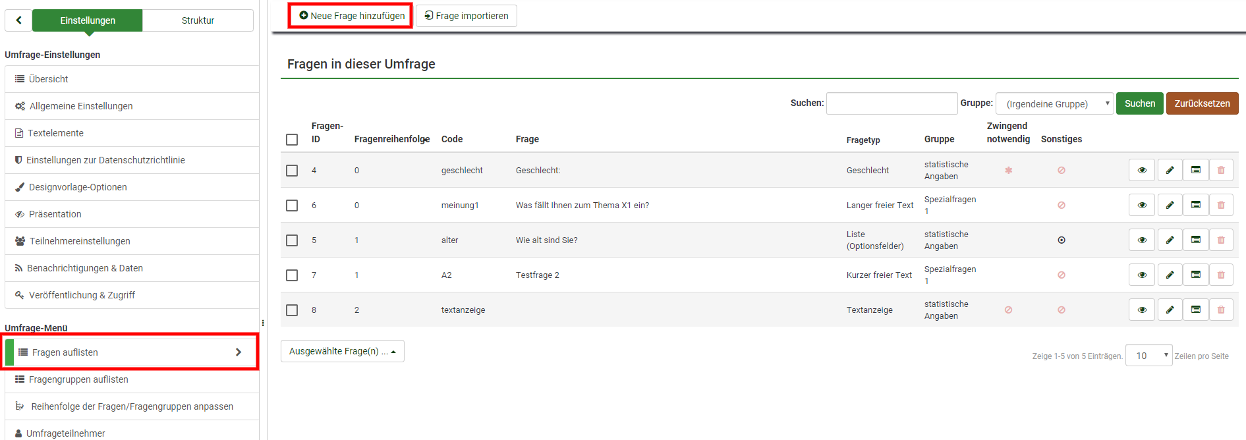This screenshot has height=440, width=1246.
Task: Click the back arrow button in sidebar
Action: 18,20
